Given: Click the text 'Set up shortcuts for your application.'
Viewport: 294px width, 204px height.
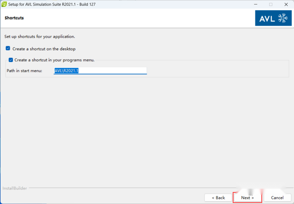Looking at the screenshot, I should [x=39, y=36].
